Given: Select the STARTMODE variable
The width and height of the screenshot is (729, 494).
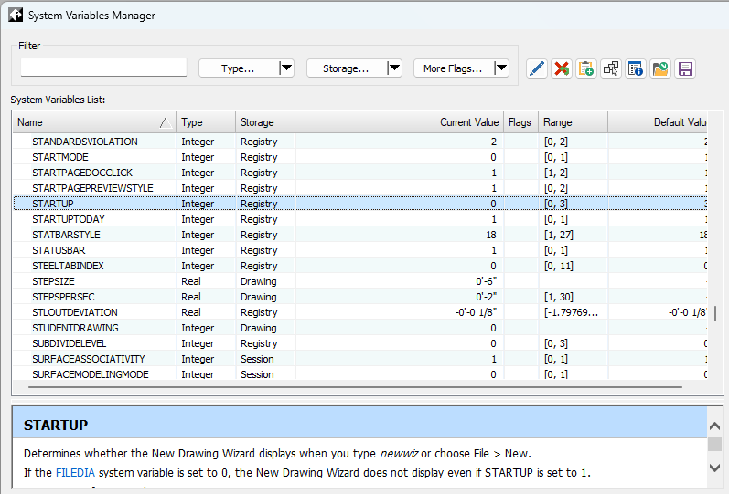Looking at the screenshot, I should coord(60,157).
